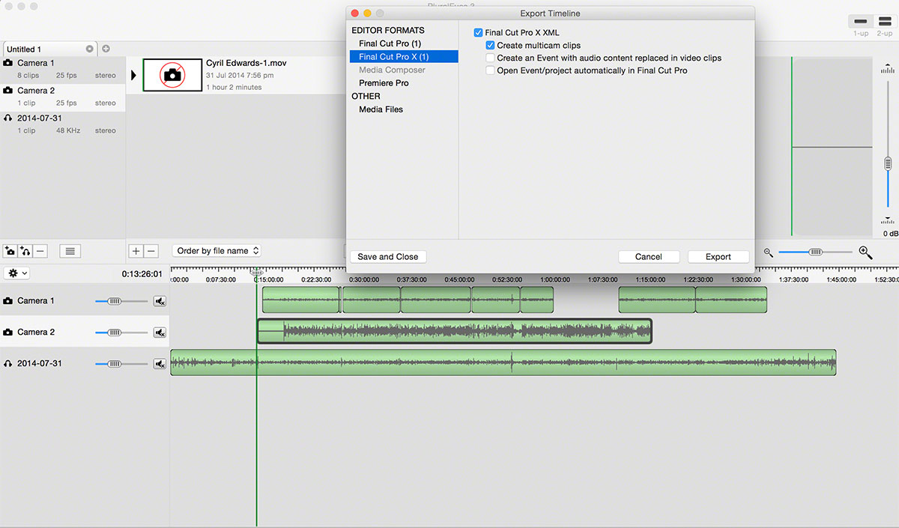Mute the 2014-07-31 audio track
899x528 pixels.
pyautogui.click(x=160, y=364)
